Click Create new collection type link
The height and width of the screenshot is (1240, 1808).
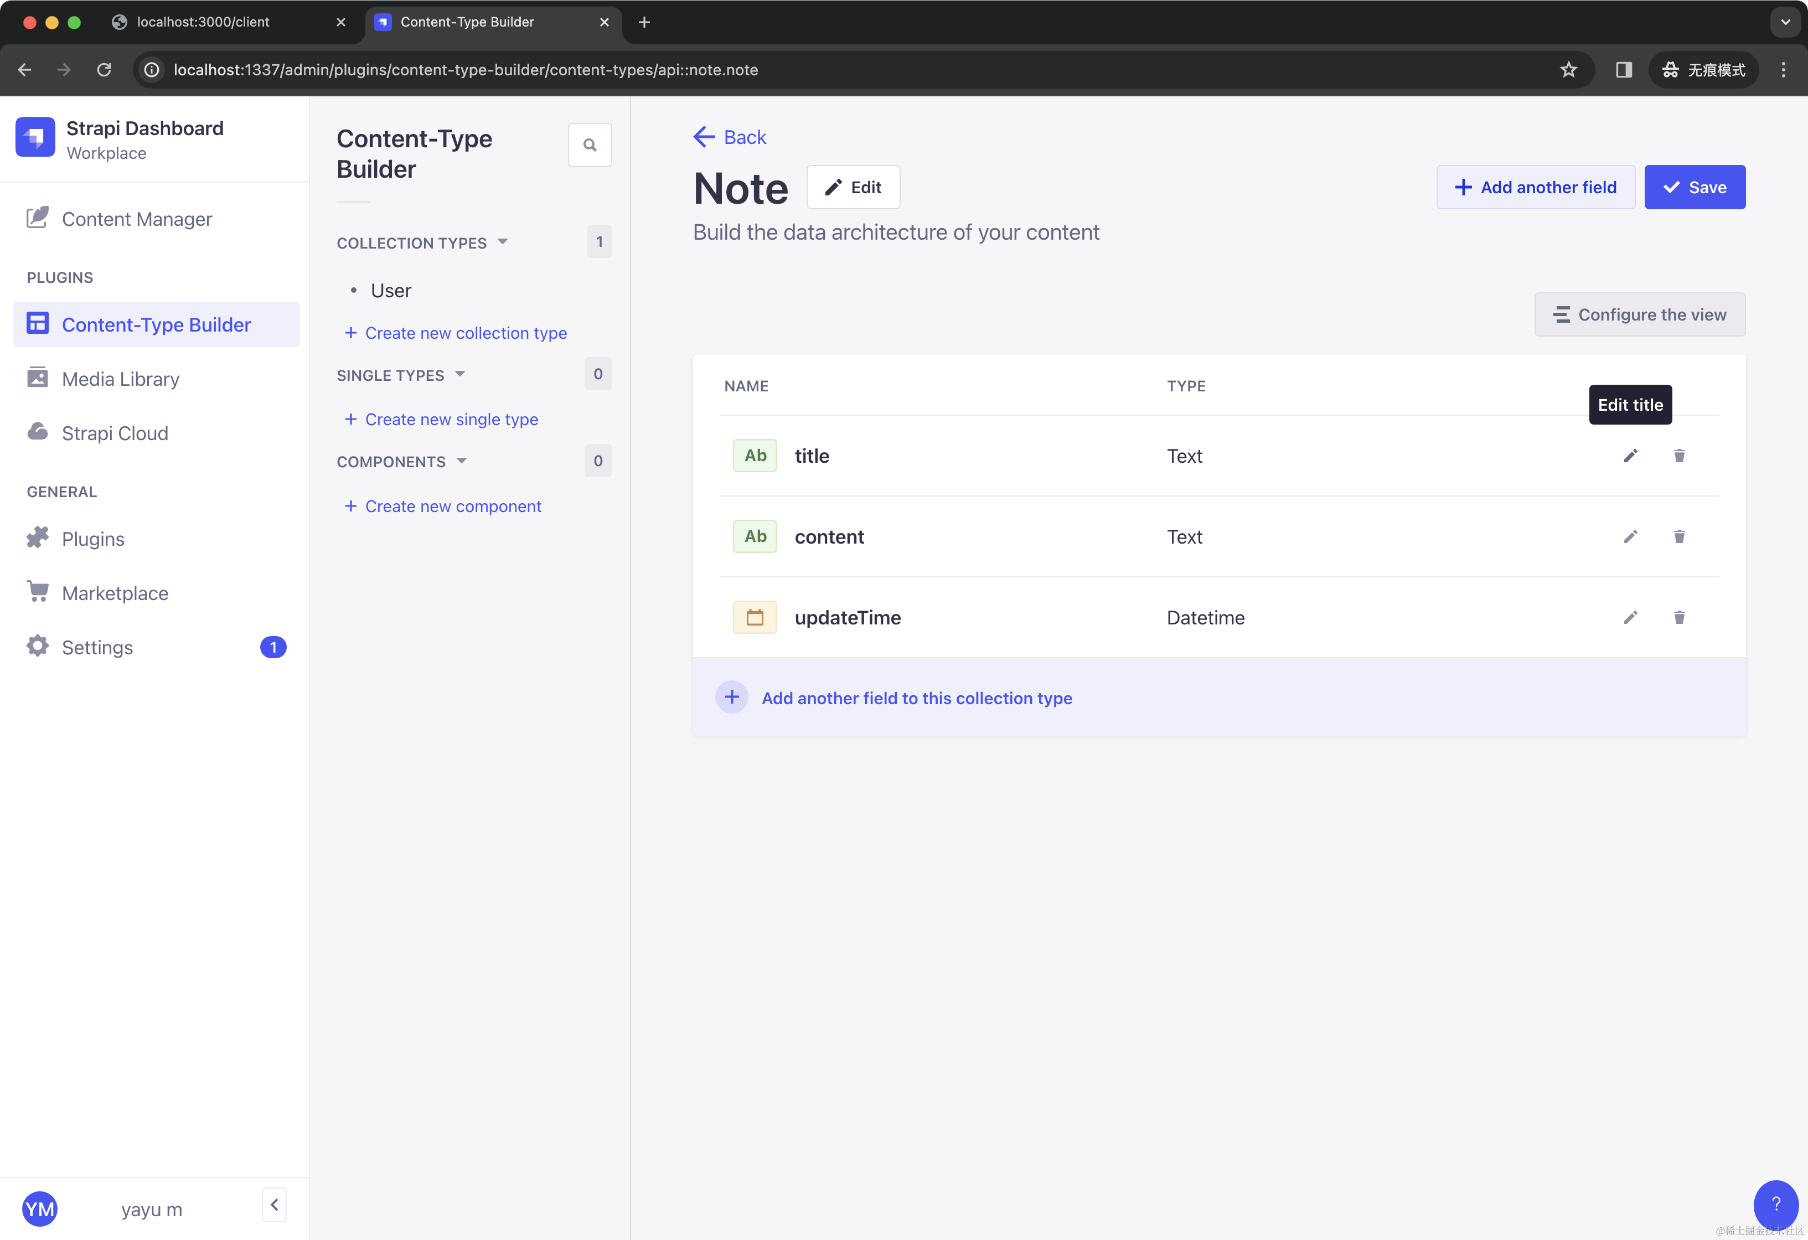465,333
